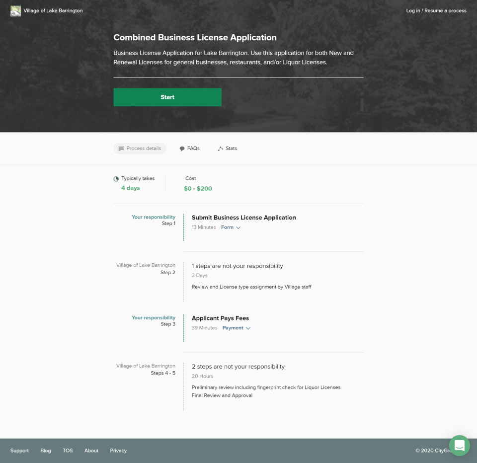Open the Blog footer link
This screenshot has height=463, width=477.
coord(46,451)
